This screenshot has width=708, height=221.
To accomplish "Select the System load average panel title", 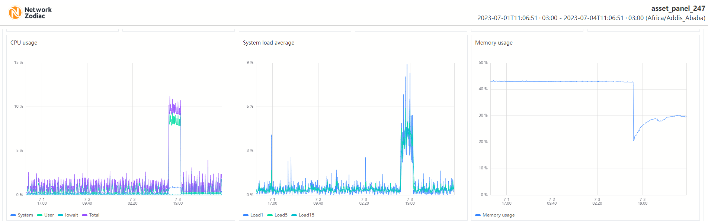I will (268, 43).
